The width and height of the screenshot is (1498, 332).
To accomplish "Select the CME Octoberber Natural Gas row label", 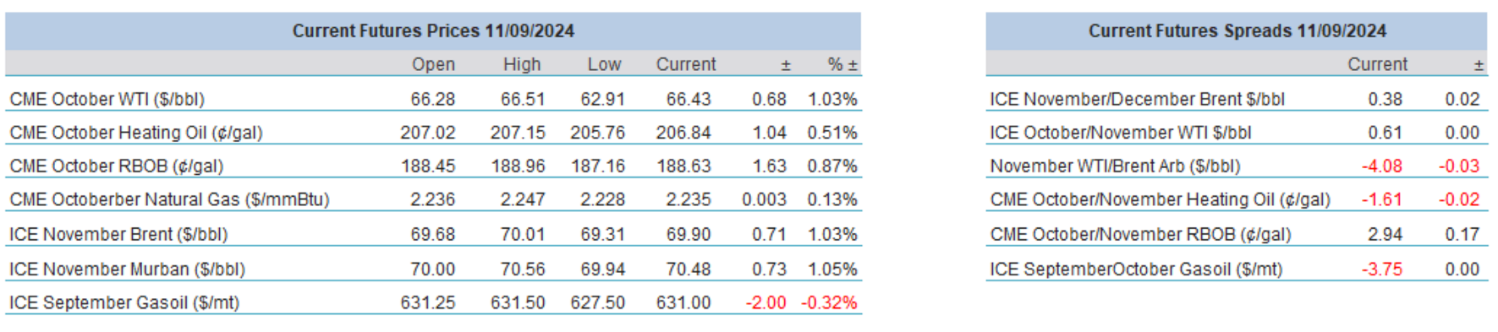I will pos(169,199).
